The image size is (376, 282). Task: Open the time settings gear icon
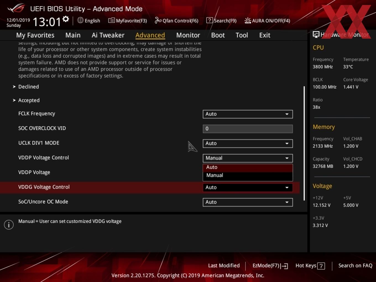click(x=66, y=19)
